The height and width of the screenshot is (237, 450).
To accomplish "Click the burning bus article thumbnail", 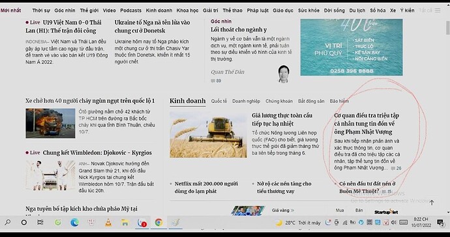I will 50,123.
